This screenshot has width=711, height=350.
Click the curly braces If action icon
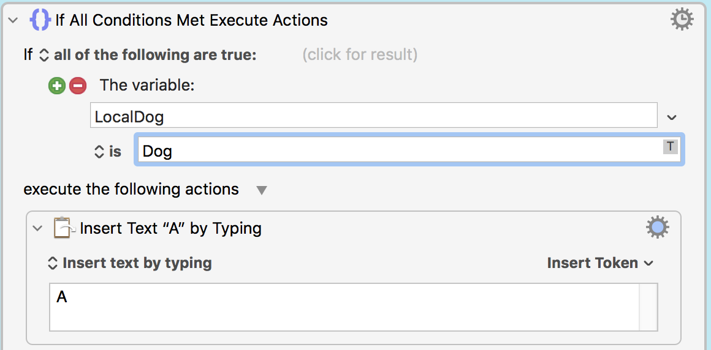(40, 20)
